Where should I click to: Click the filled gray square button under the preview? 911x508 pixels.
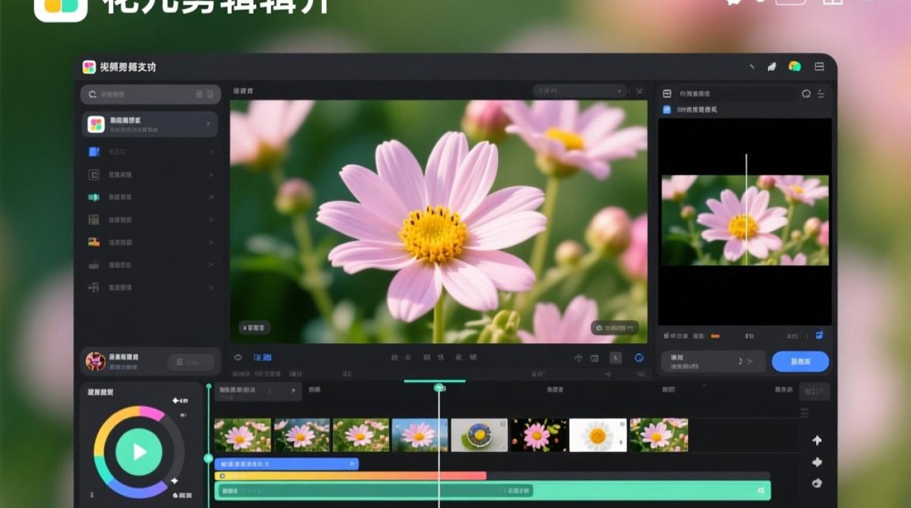[615, 358]
